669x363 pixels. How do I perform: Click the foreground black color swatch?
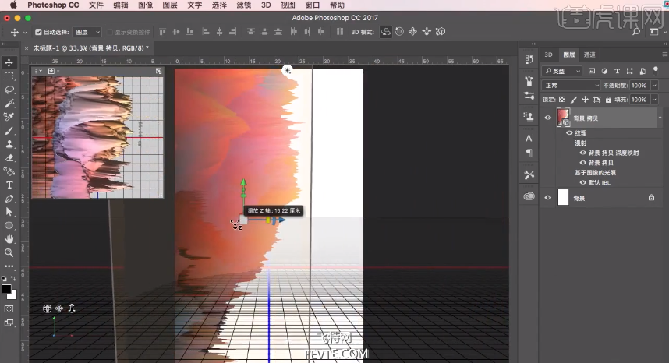point(6,289)
